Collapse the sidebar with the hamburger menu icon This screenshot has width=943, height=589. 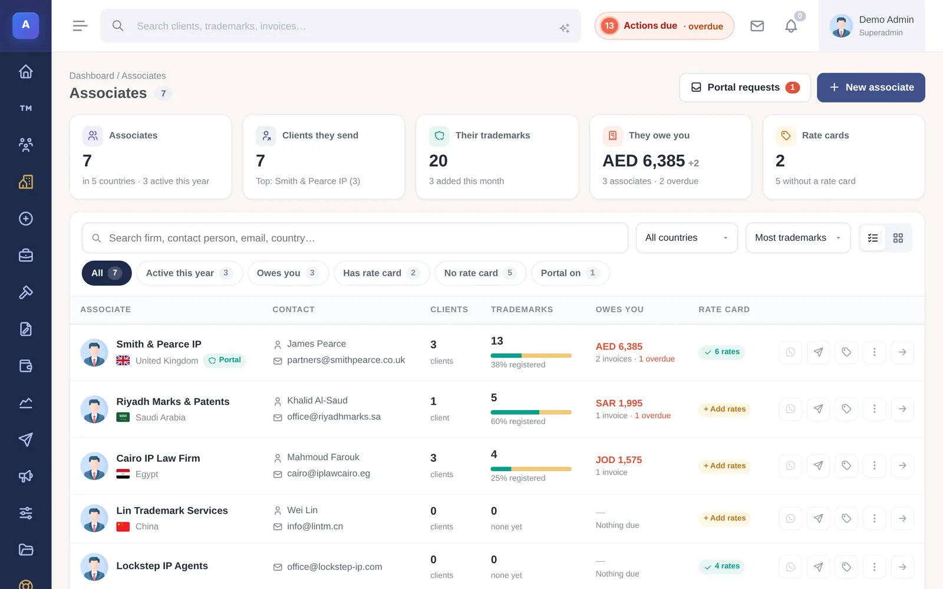point(80,26)
